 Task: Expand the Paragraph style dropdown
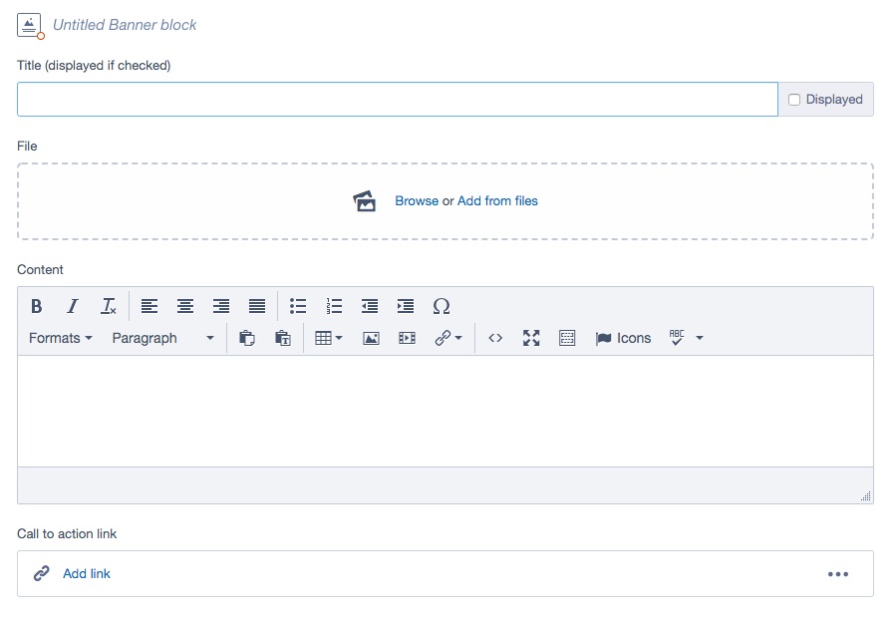coord(162,338)
